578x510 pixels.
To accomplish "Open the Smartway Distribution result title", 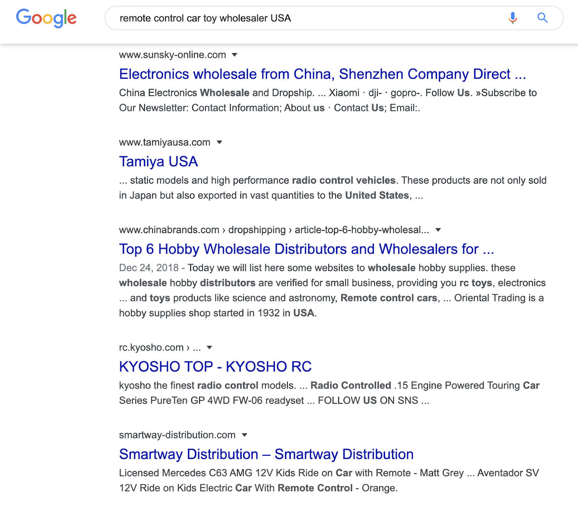I will tap(266, 454).
